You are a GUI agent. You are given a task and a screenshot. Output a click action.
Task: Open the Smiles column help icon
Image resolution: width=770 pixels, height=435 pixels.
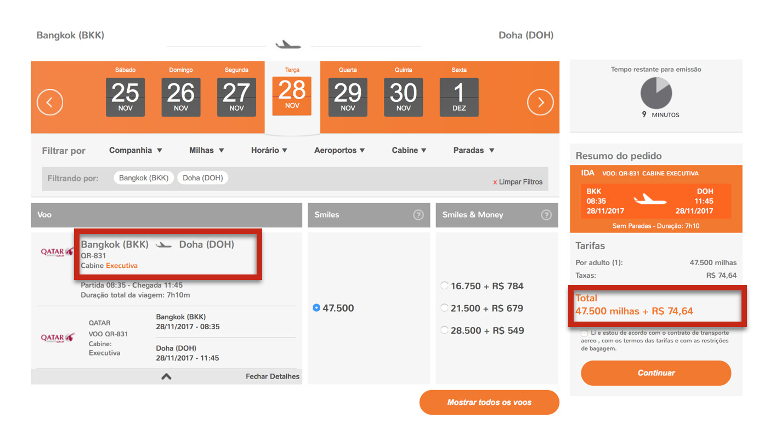(418, 215)
